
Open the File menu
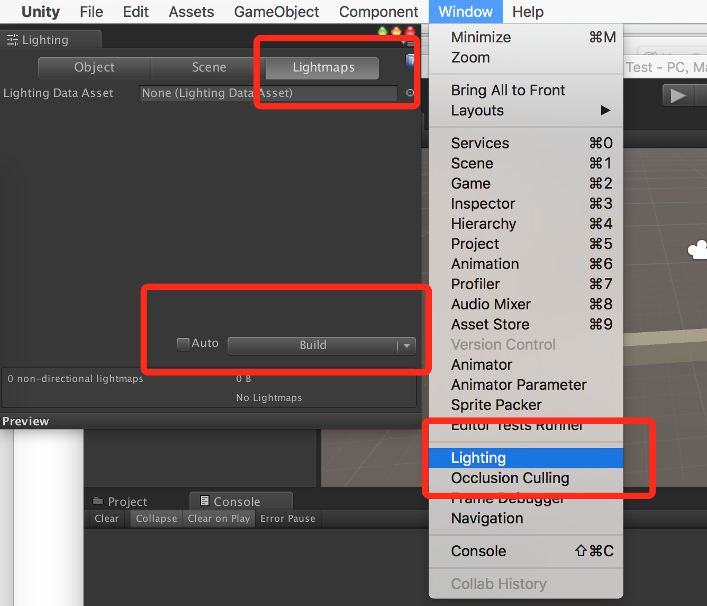coord(92,12)
